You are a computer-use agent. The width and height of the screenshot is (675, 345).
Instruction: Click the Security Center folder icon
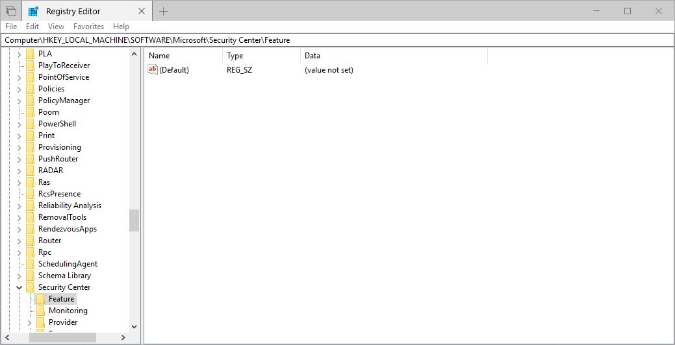(x=30, y=287)
